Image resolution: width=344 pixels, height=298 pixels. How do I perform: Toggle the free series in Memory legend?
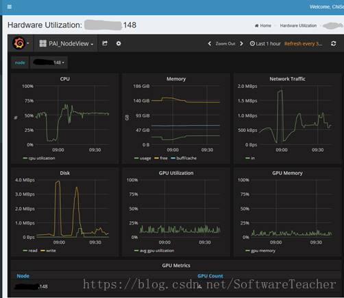(x=161, y=158)
